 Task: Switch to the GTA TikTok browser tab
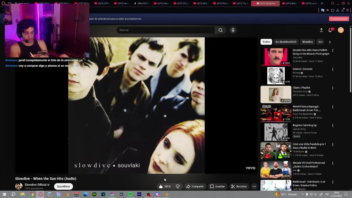pos(142,3)
